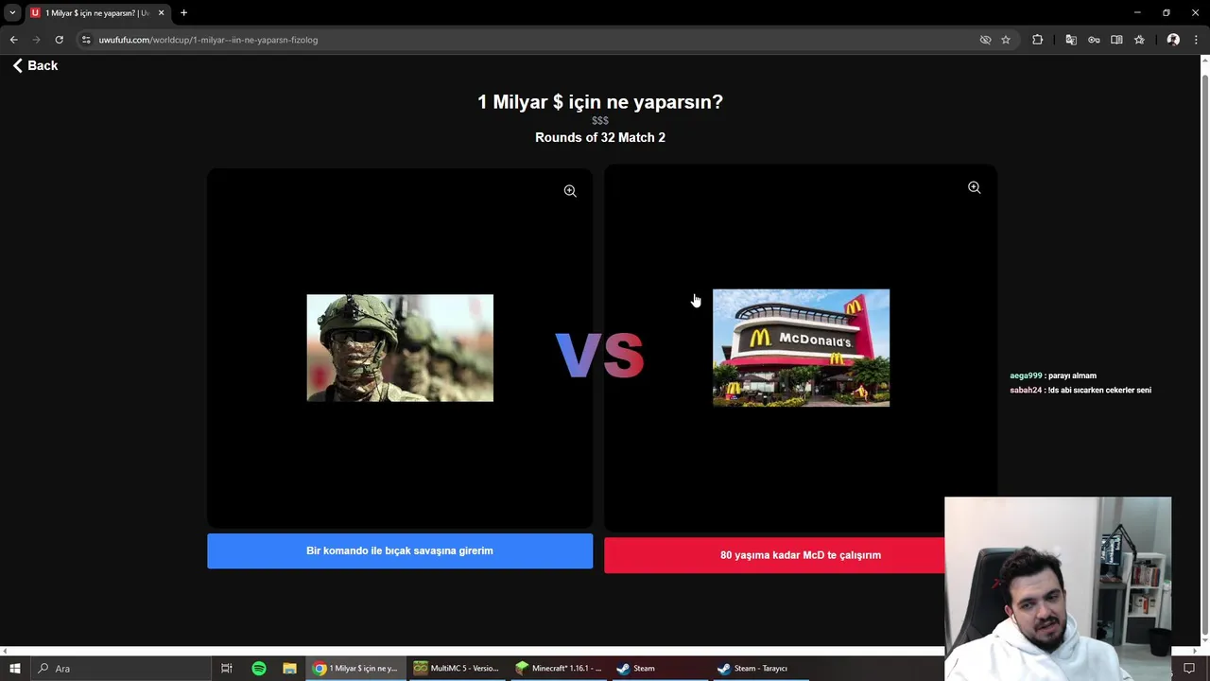Click the page vertical scrollbar

[x=1204, y=355]
